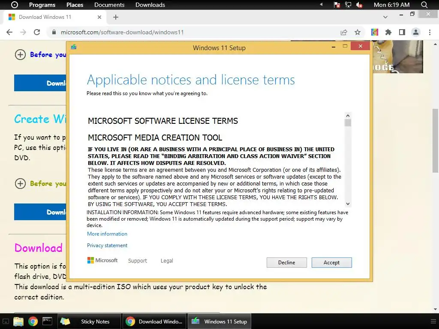The image size is (439, 329).
Task: Open the More information link
Action: (107, 234)
